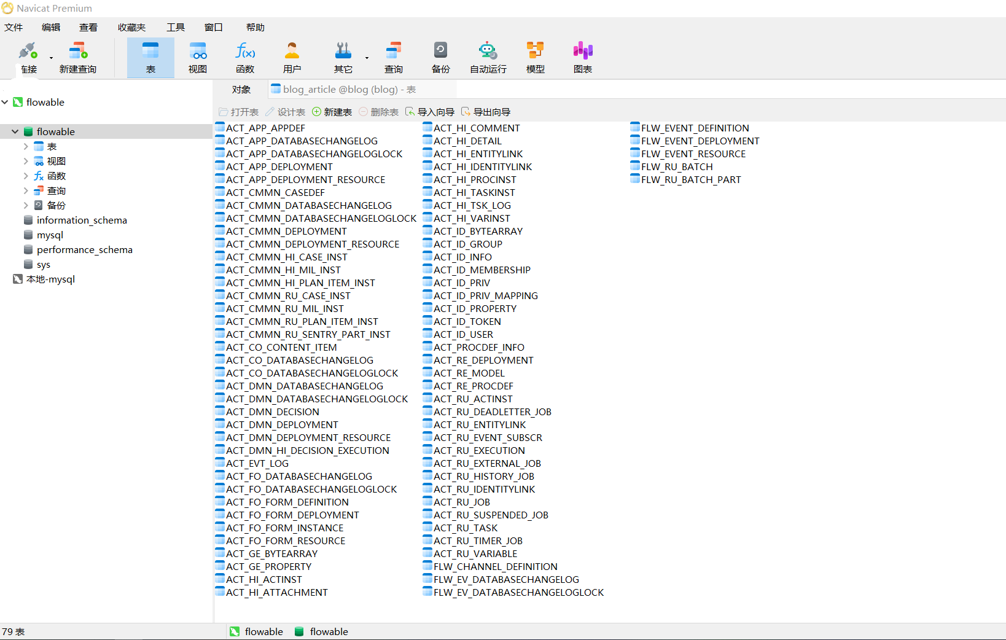Open the 收藏夹 favorites menu

pos(131,27)
